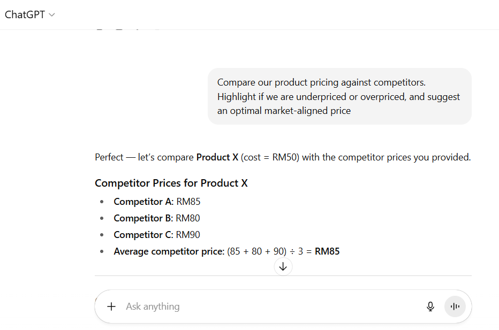This screenshot has width=499, height=330.
Task: Open voice mode with the waveform icon
Action: (x=455, y=306)
